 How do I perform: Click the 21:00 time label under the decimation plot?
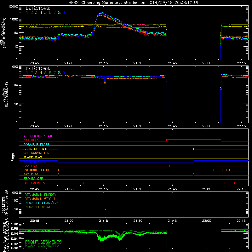point(69,221)
